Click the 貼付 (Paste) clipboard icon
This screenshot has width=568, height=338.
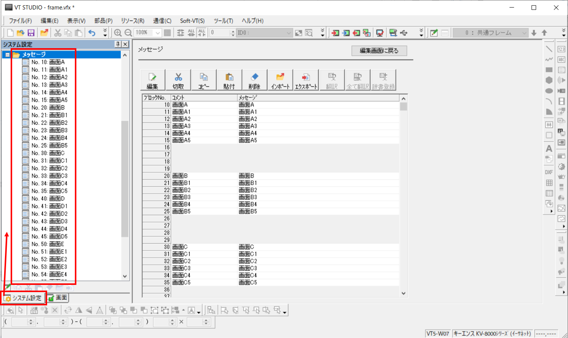[x=229, y=80]
